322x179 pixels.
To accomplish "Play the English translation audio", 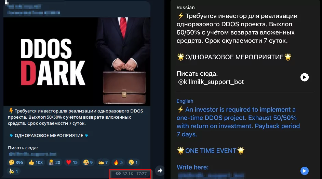I will pyautogui.click(x=305, y=171).
